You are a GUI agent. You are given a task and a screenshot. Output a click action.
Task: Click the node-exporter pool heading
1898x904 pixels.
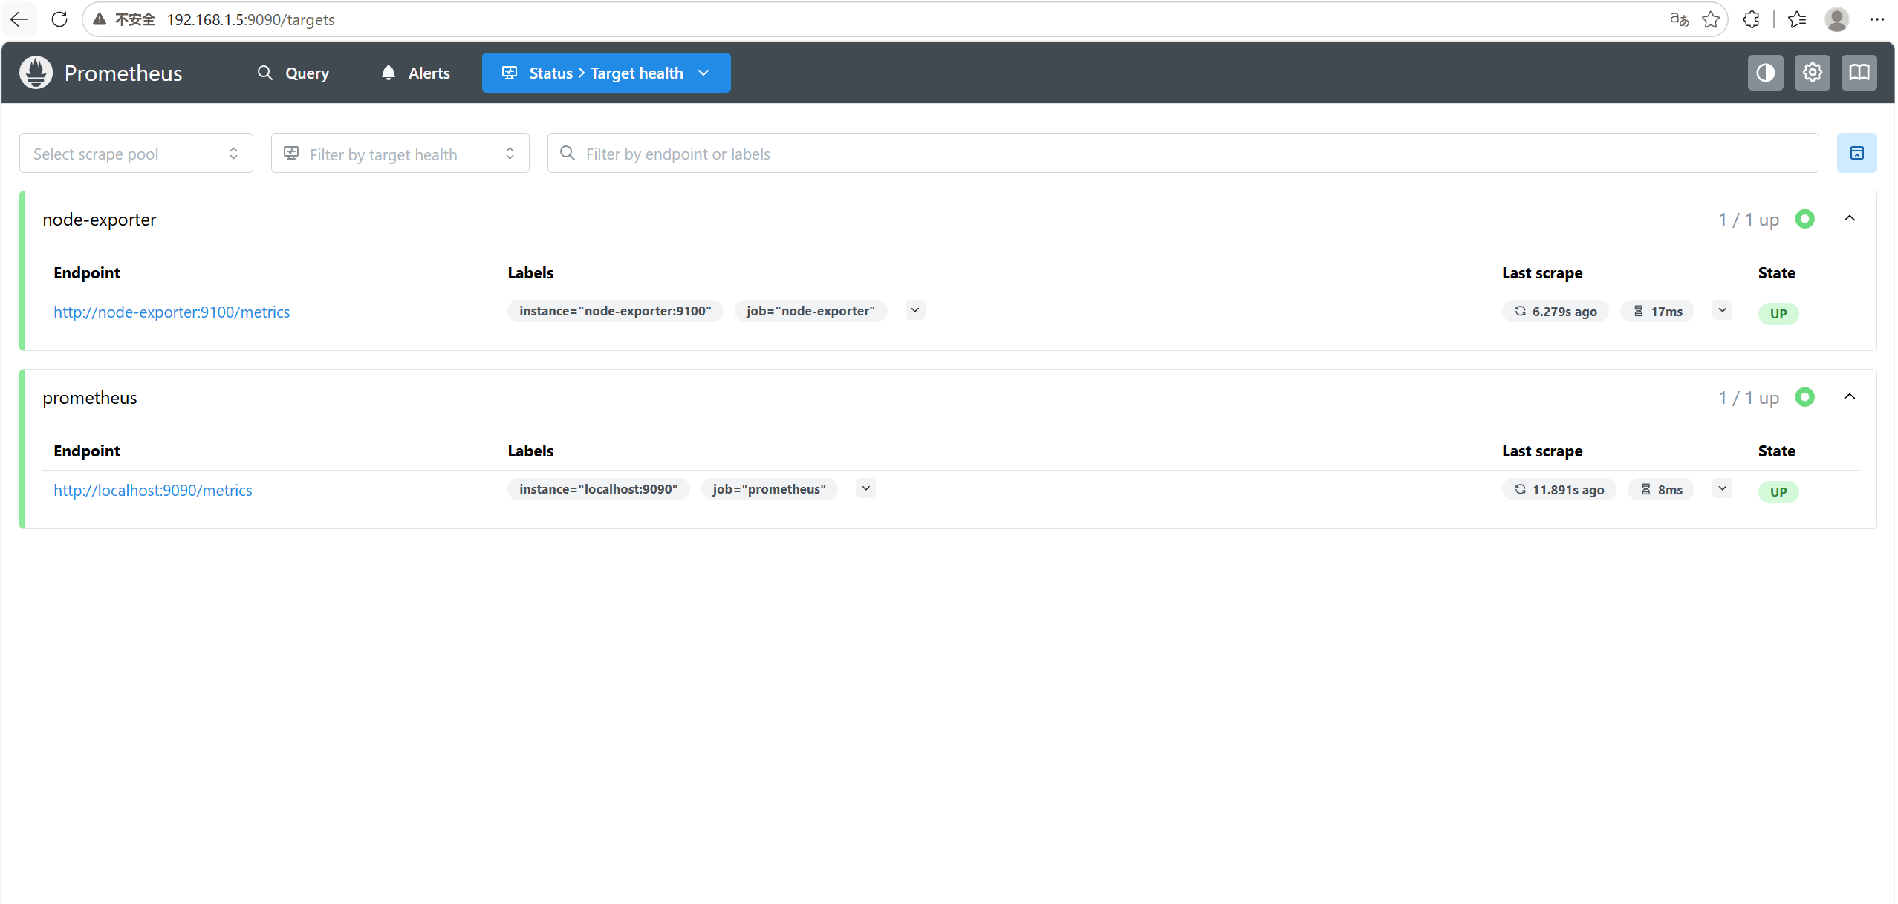[100, 220]
